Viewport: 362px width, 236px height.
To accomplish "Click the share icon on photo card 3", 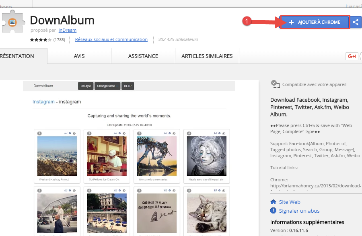I will 174,133.
